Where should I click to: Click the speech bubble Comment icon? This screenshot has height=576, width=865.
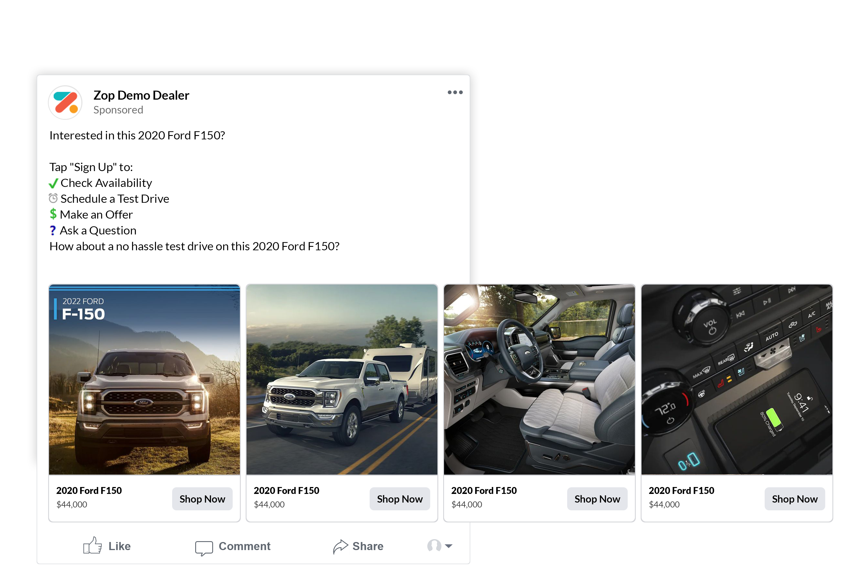(x=204, y=548)
